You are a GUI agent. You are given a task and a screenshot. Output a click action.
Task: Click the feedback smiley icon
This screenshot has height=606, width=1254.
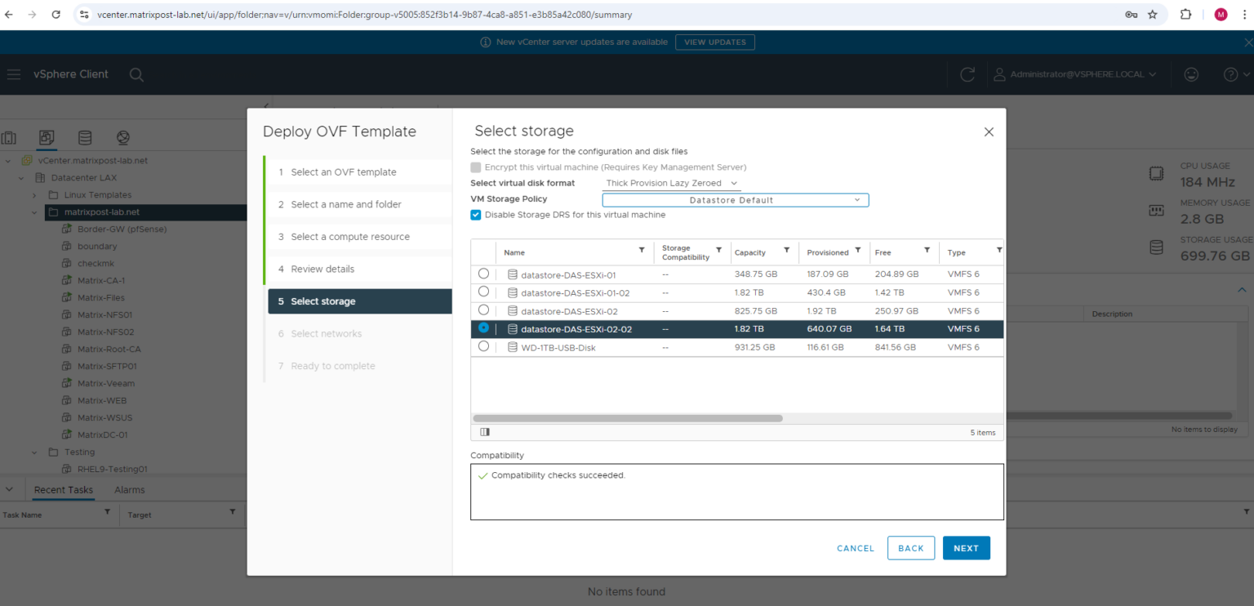(x=1191, y=74)
